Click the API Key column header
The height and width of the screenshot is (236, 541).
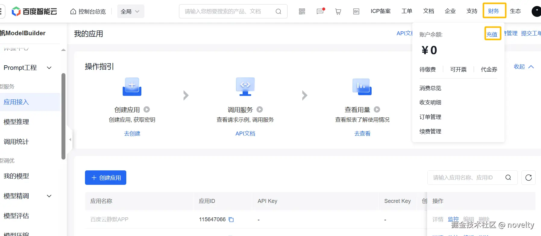pyautogui.click(x=267, y=201)
